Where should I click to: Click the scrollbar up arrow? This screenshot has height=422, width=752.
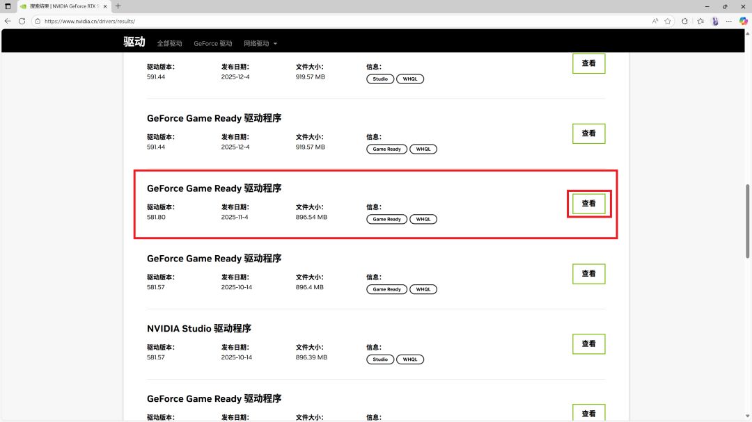747,33
